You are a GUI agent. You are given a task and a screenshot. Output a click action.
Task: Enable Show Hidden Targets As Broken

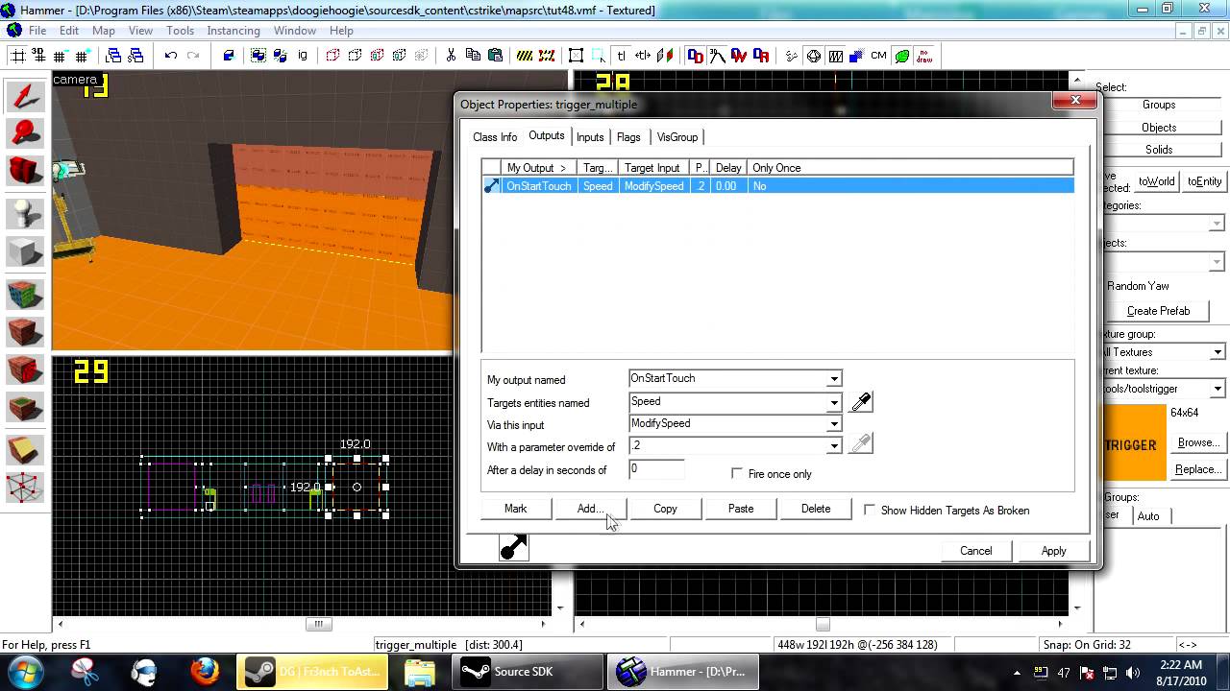point(870,510)
